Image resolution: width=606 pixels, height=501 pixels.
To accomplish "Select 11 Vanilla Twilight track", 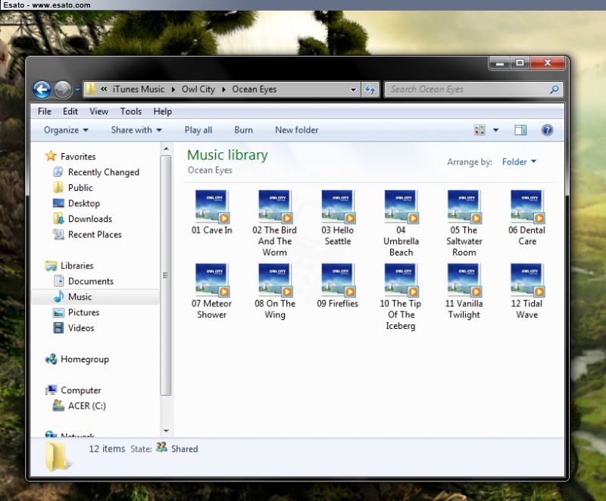I will (x=464, y=292).
